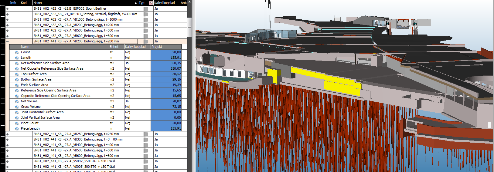Collapse the 441 VB200 Betongvägg t=200 row

tap(7, 41)
